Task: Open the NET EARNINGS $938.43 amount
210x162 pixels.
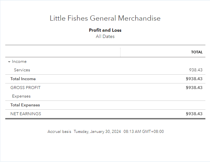Action: click(194, 114)
